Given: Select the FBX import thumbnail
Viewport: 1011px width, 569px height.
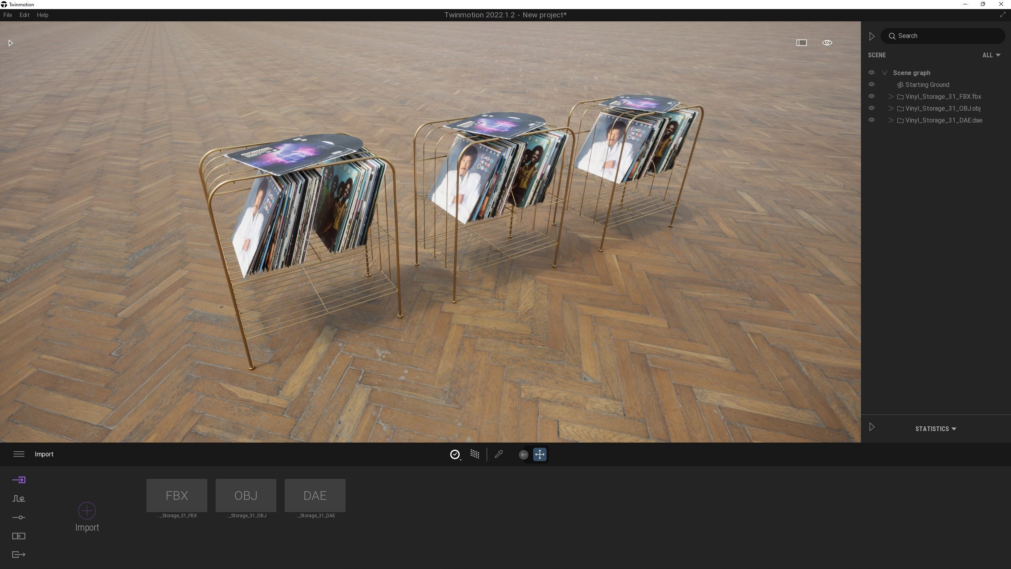Looking at the screenshot, I should (177, 496).
